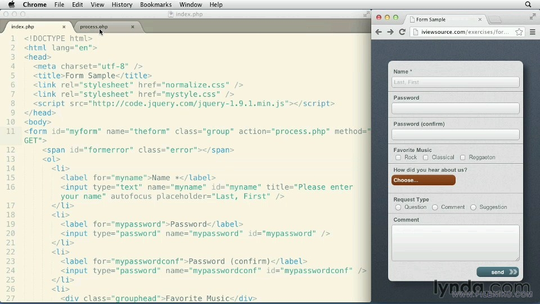Bookmark page with the star icon
The width and height of the screenshot is (540, 304).
pos(519,32)
